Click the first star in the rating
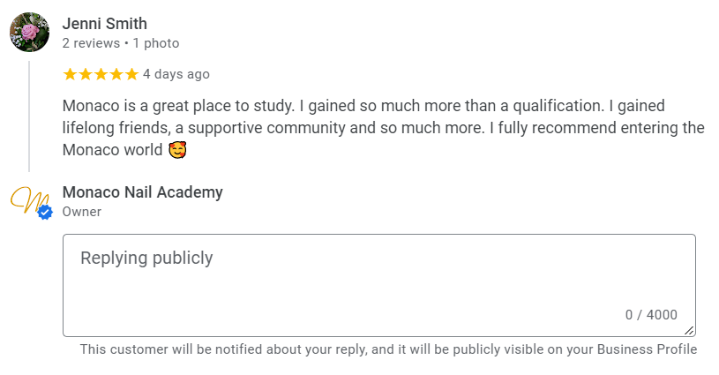This screenshot has height=375, width=719. tap(70, 74)
